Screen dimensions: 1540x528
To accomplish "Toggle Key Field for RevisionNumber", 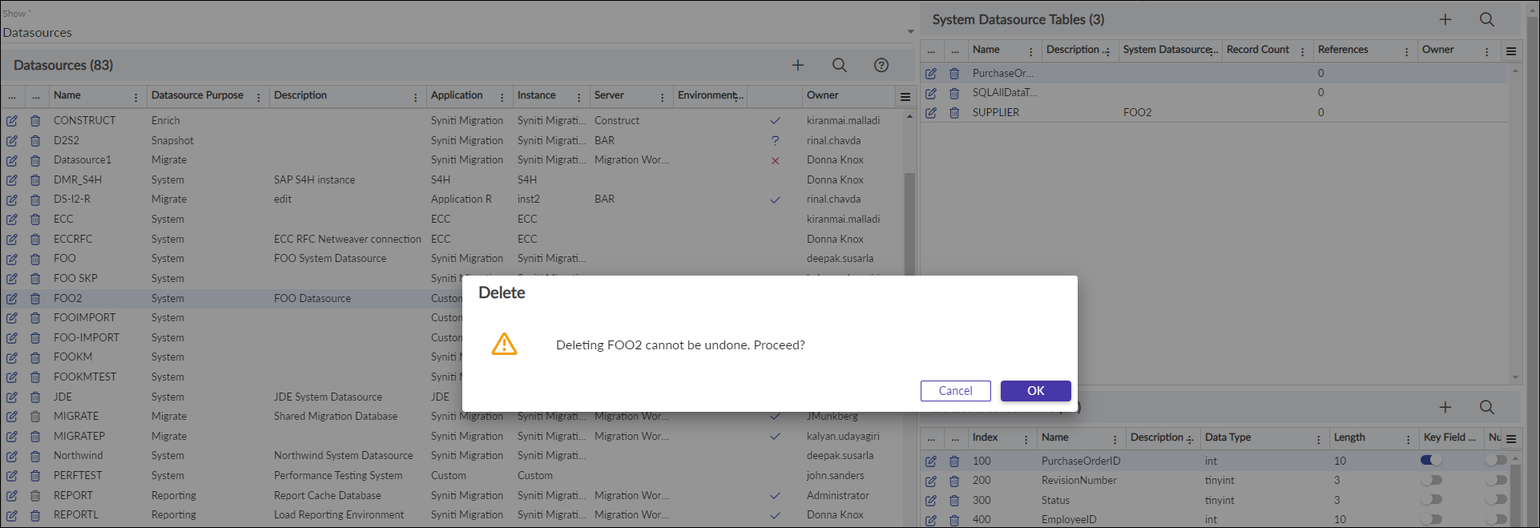I will point(1431,480).
